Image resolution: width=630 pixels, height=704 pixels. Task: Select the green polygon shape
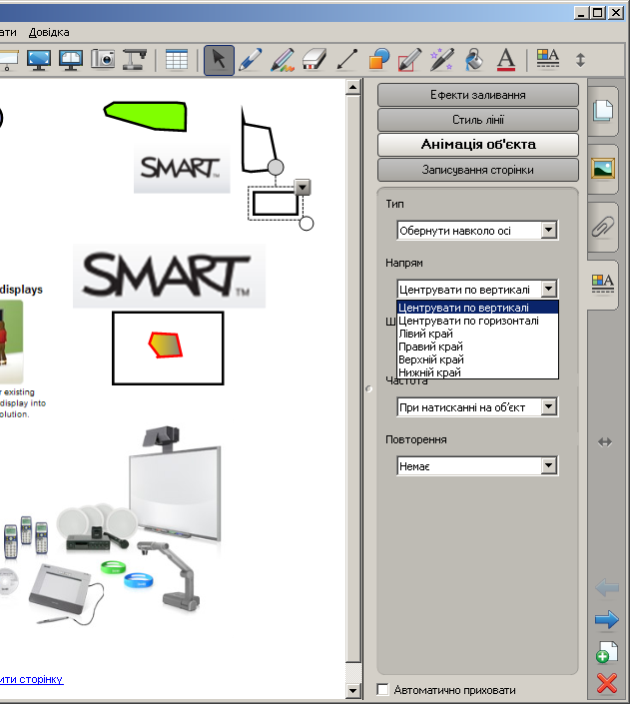click(x=146, y=116)
